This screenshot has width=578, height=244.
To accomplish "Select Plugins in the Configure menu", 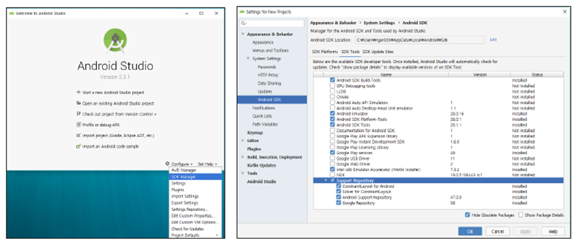I will point(195,190).
